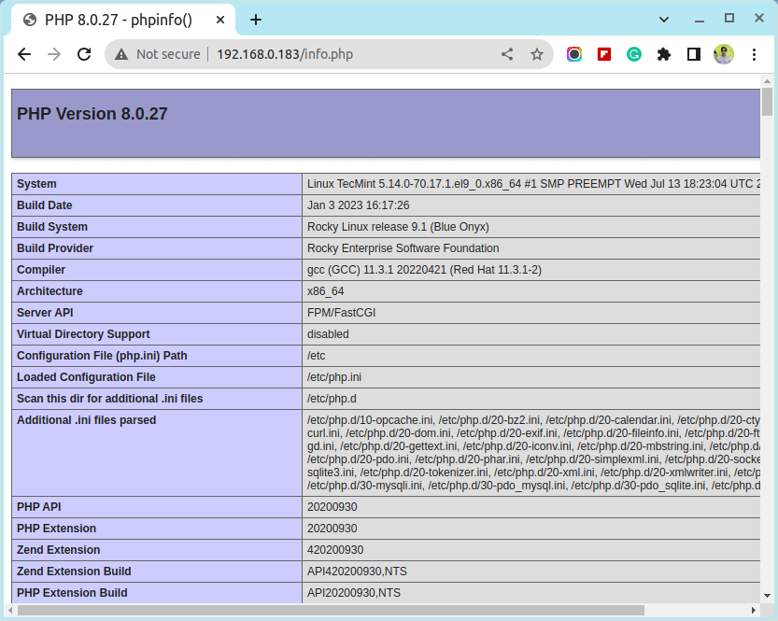The image size is (778, 621).
Task: Open the red Flipboard extension
Action: pos(604,54)
